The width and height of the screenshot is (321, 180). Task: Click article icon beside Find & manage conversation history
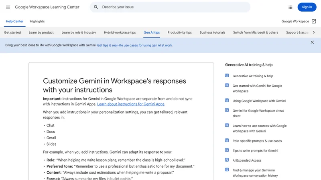(x=227, y=170)
